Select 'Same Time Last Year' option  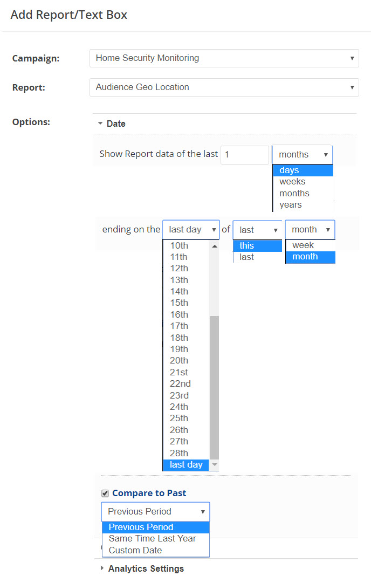(x=153, y=538)
